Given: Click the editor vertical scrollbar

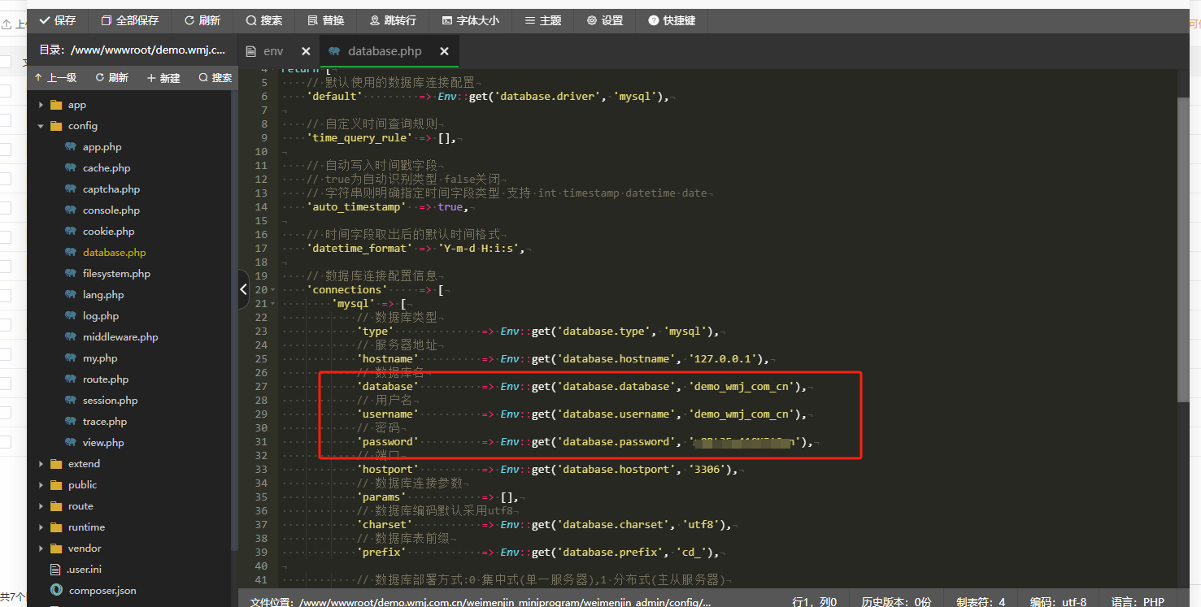Looking at the screenshot, I should (1183, 250).
